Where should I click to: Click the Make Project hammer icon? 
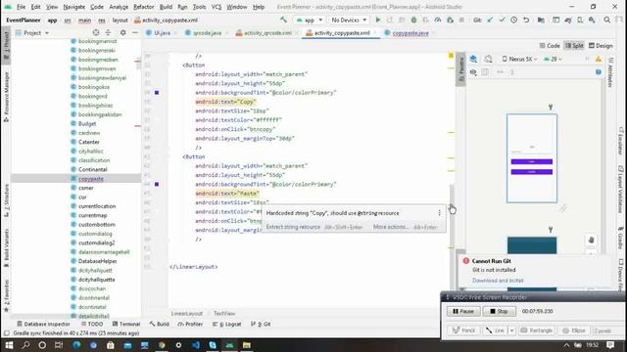[283, 20]
